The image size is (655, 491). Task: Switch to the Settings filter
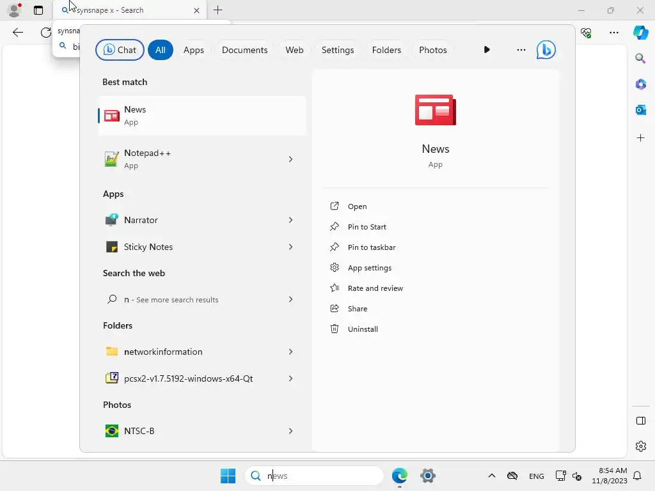click(x=338, y=50)
